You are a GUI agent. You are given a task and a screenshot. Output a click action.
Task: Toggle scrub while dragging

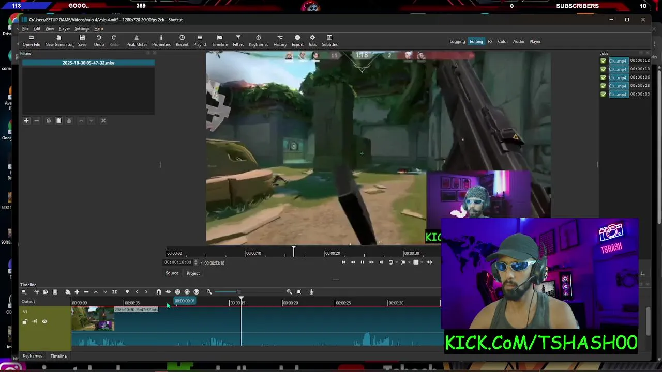coord(168,292)
